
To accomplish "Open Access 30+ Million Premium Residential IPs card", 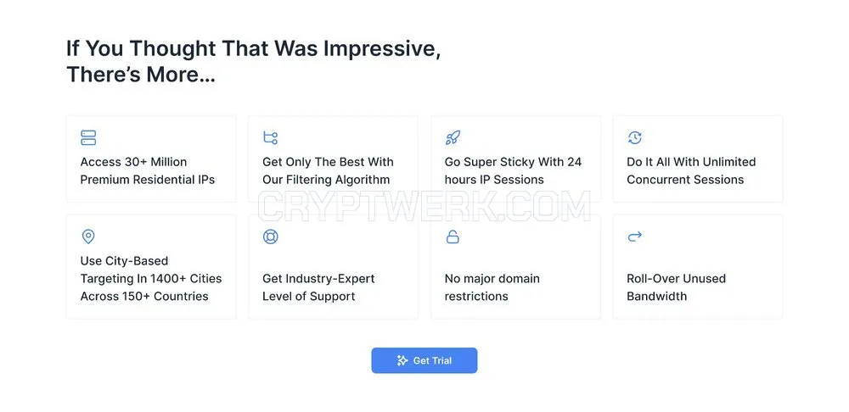I will click(x=151, y=159).
